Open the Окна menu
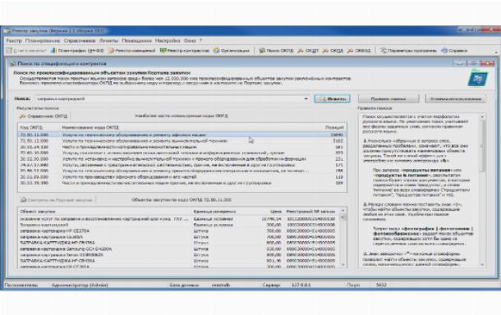Image resolution: width=501 pixels, height=315 pixels. click(190, 41)
